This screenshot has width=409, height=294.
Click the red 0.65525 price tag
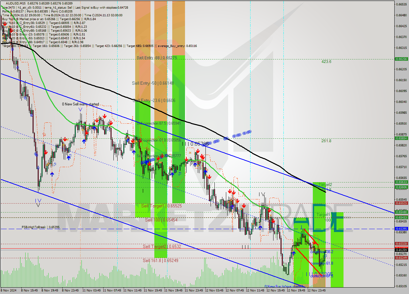tap(401, 203)
